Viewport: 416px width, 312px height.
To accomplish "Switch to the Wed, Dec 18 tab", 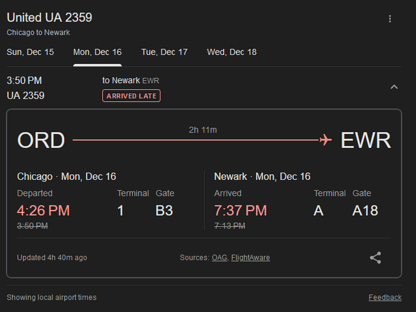I will [232, 52].
